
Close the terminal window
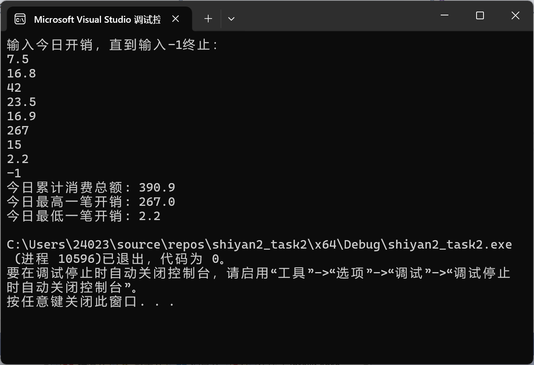[x=515, y=15]
